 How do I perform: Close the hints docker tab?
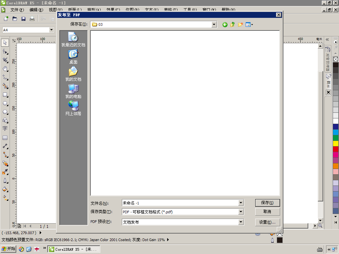(x=328, y=92)
